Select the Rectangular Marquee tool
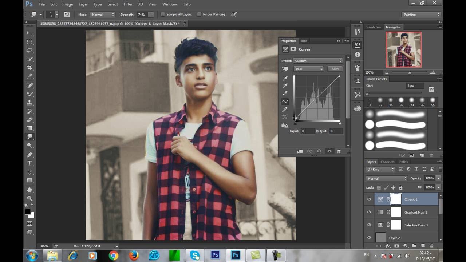The height and width of the screenshot is (262, 466). [29, 42]
